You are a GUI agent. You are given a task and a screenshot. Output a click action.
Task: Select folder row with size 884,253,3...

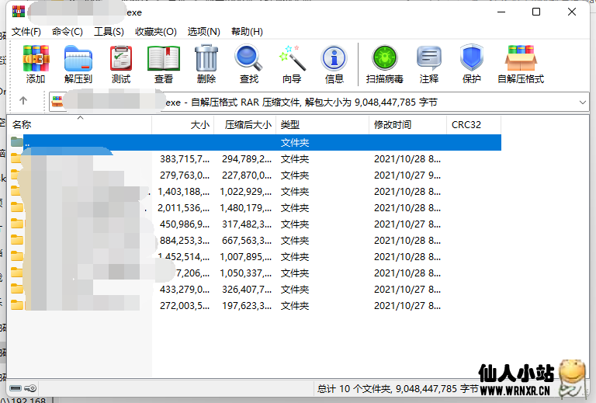pos(255,241)
